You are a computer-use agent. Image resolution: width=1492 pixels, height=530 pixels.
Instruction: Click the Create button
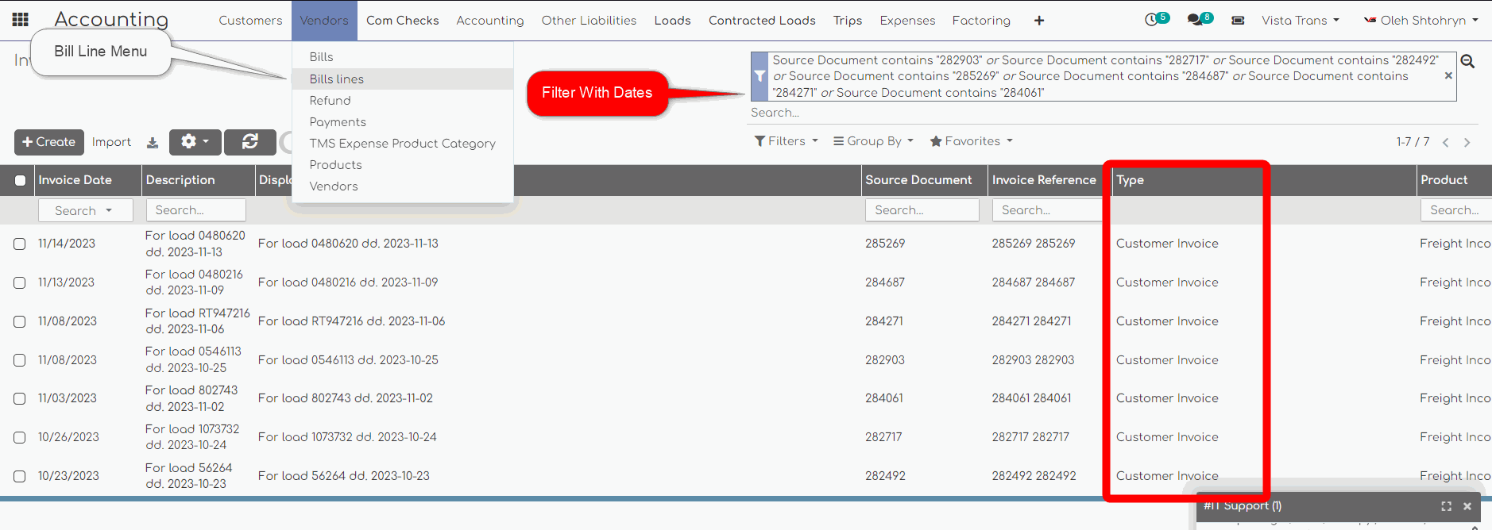(49, 142)
